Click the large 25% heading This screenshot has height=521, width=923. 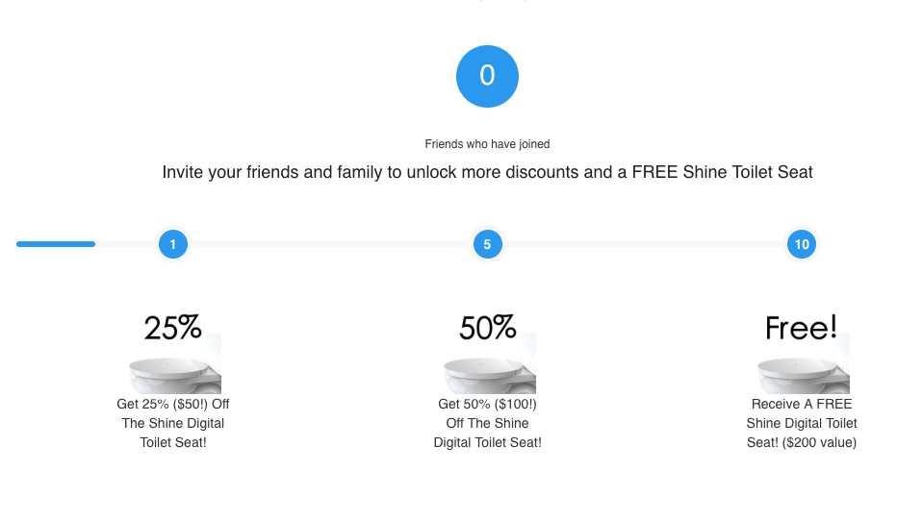point(173,328)
